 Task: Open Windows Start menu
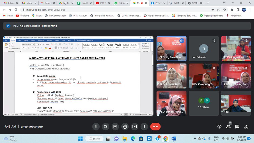[80, 139]
